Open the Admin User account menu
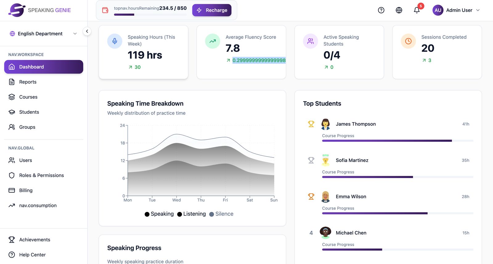This screenshot has width=493, height=264. pyautogui.click(x=456, y=10)
